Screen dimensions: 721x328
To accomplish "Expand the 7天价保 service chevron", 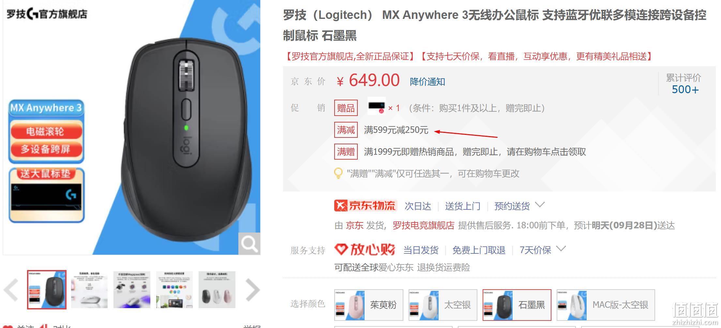I will (561, 249).
